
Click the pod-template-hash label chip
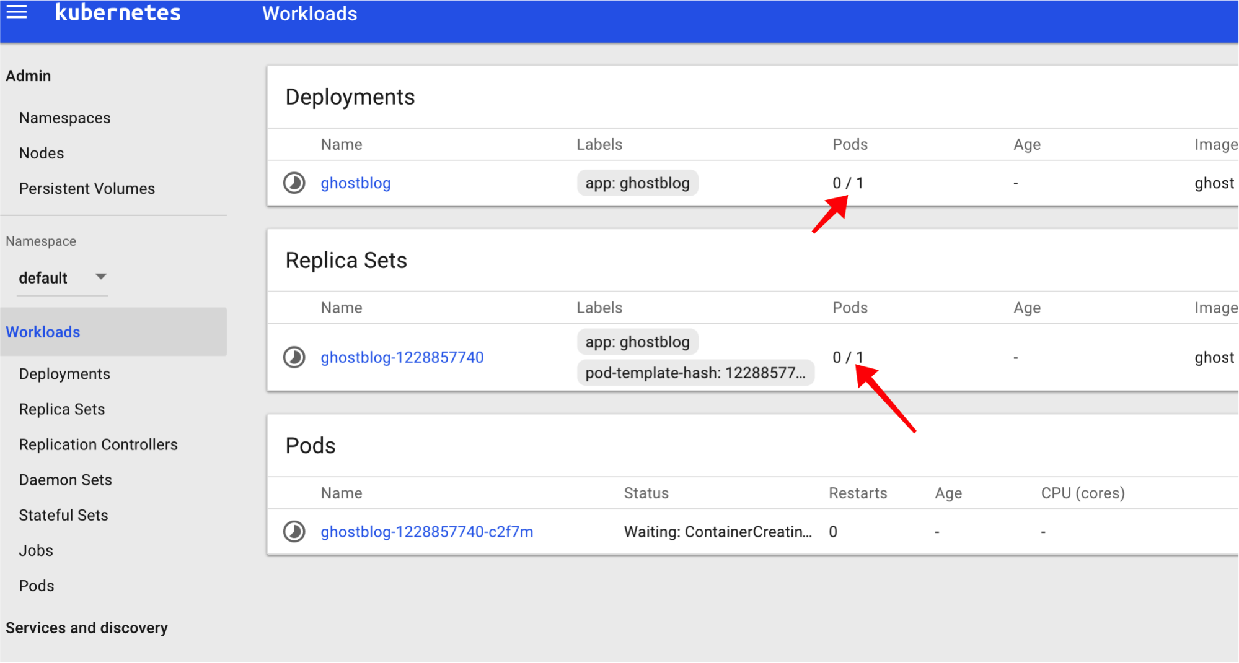click(695, 373)
